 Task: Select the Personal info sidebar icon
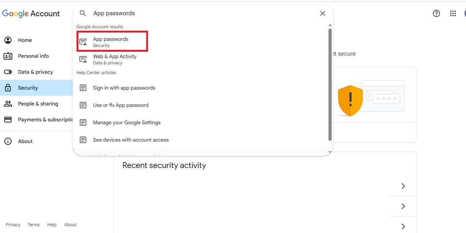pos(8,56)
